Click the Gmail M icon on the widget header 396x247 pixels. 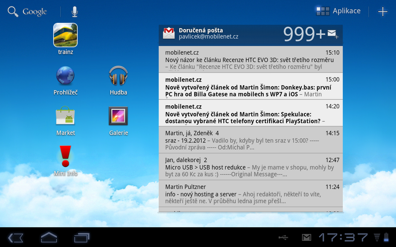tap(168, 32)
